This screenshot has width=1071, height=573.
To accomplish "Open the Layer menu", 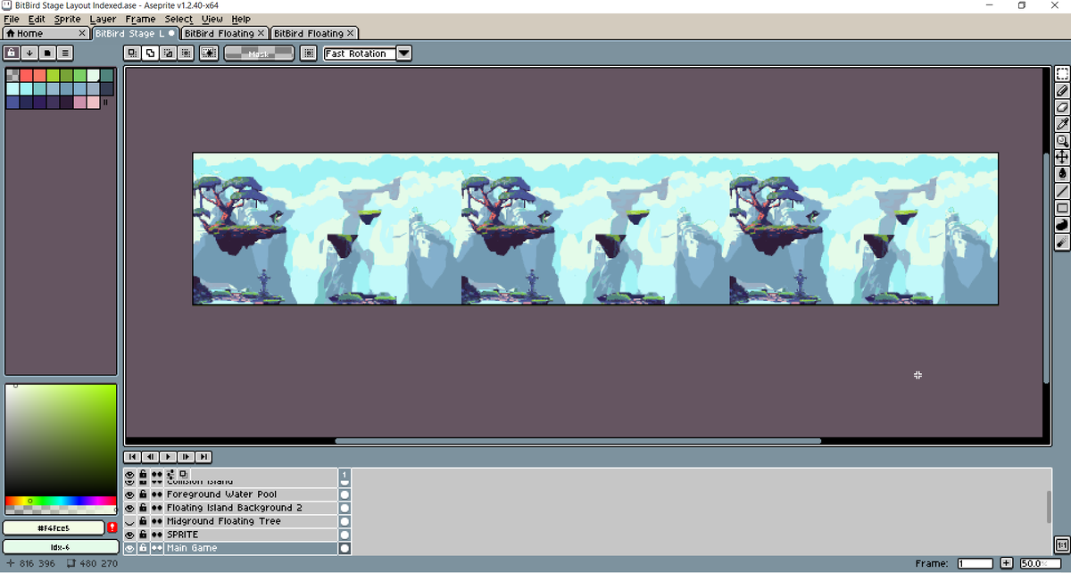I will click(103, 19).
